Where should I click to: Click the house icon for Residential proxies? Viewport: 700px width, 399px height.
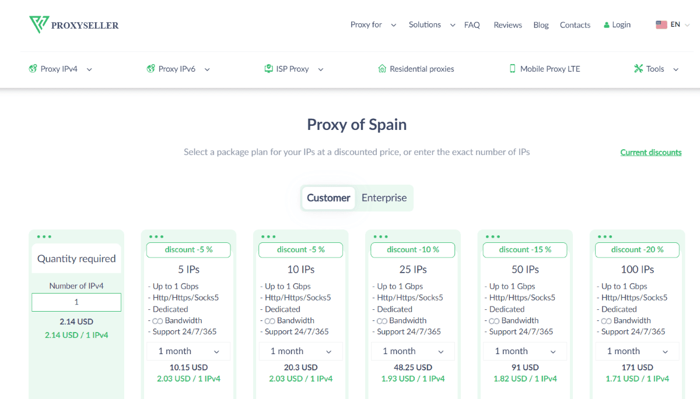(382, 69)
